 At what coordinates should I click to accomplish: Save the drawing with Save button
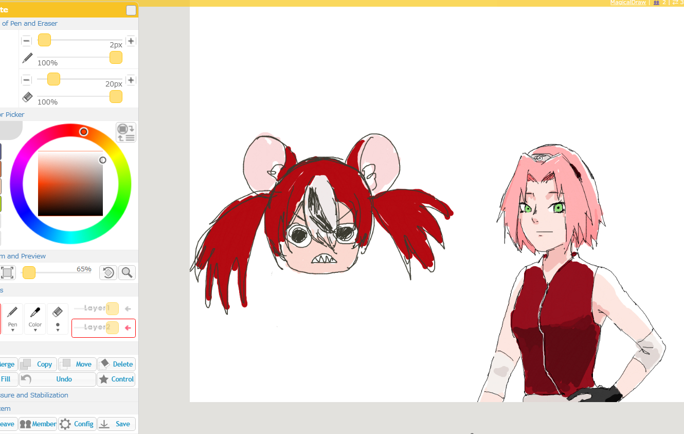point(117,424)
